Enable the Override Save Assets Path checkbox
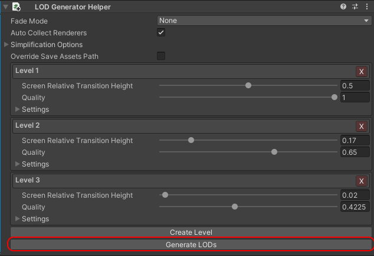 (161, 56)
